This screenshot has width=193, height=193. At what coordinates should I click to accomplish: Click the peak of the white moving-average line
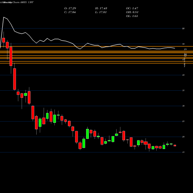pyautogui.click(x=3, y=17)
